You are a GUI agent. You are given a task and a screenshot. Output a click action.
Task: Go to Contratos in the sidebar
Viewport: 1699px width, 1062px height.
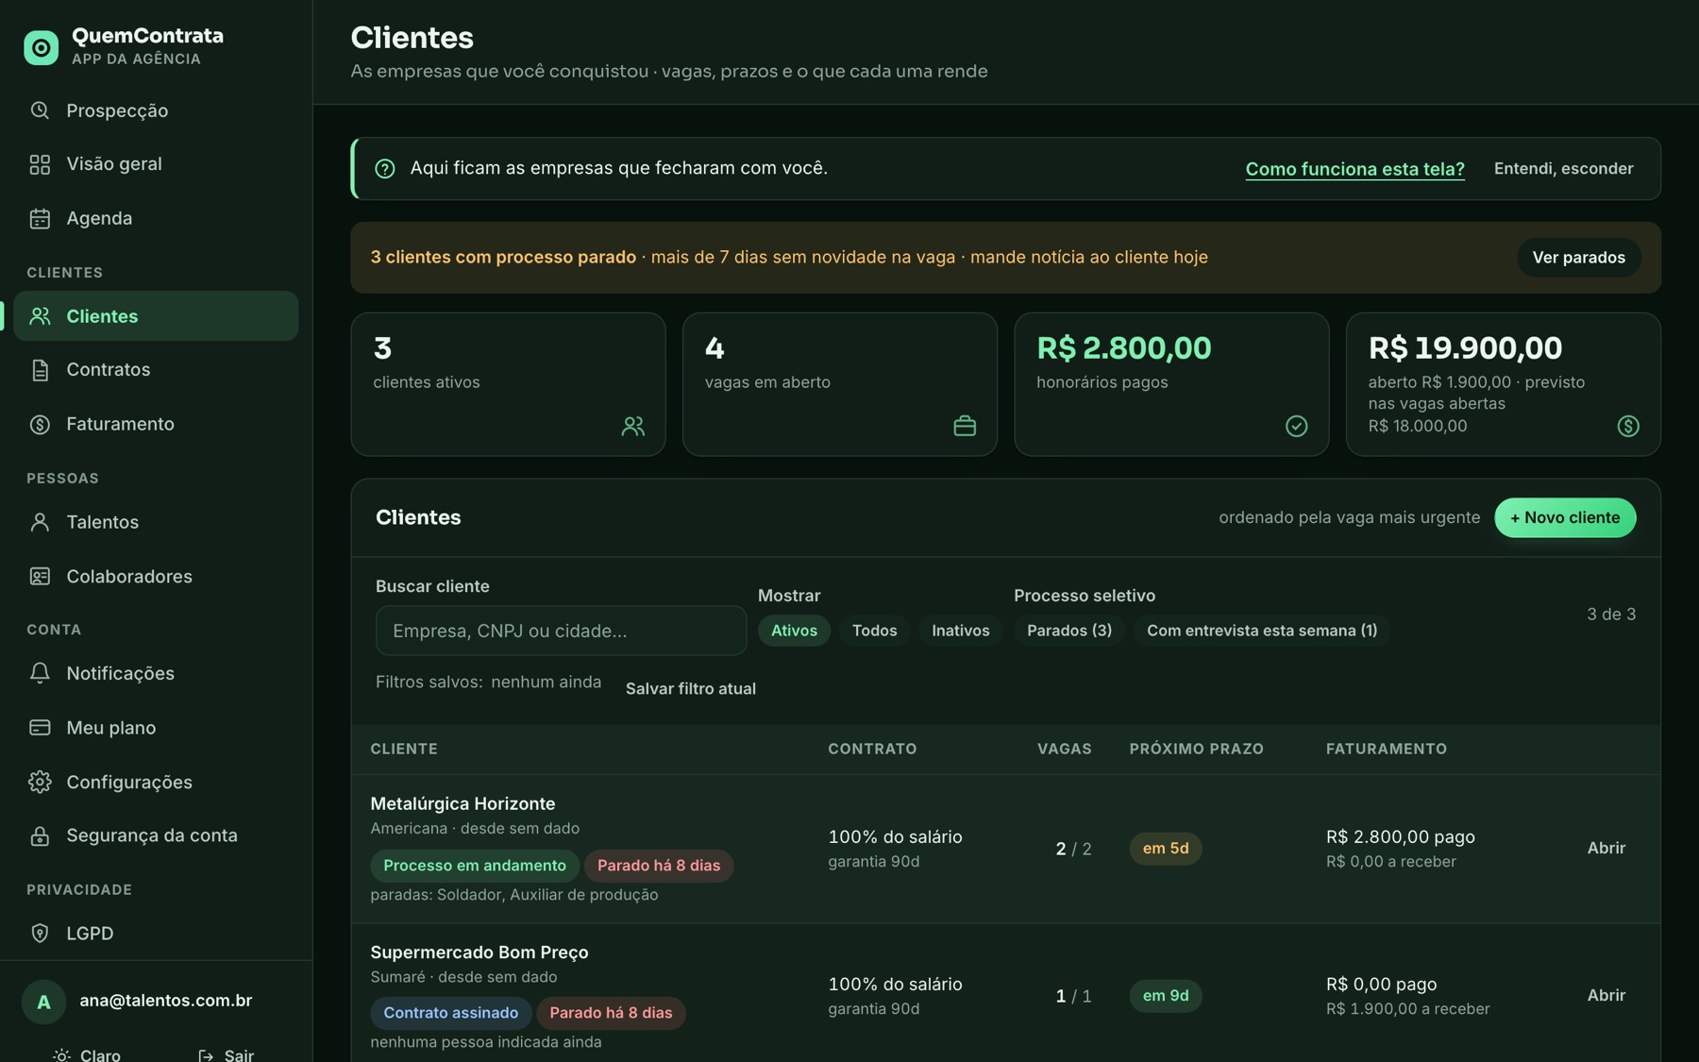pos(156,370)
